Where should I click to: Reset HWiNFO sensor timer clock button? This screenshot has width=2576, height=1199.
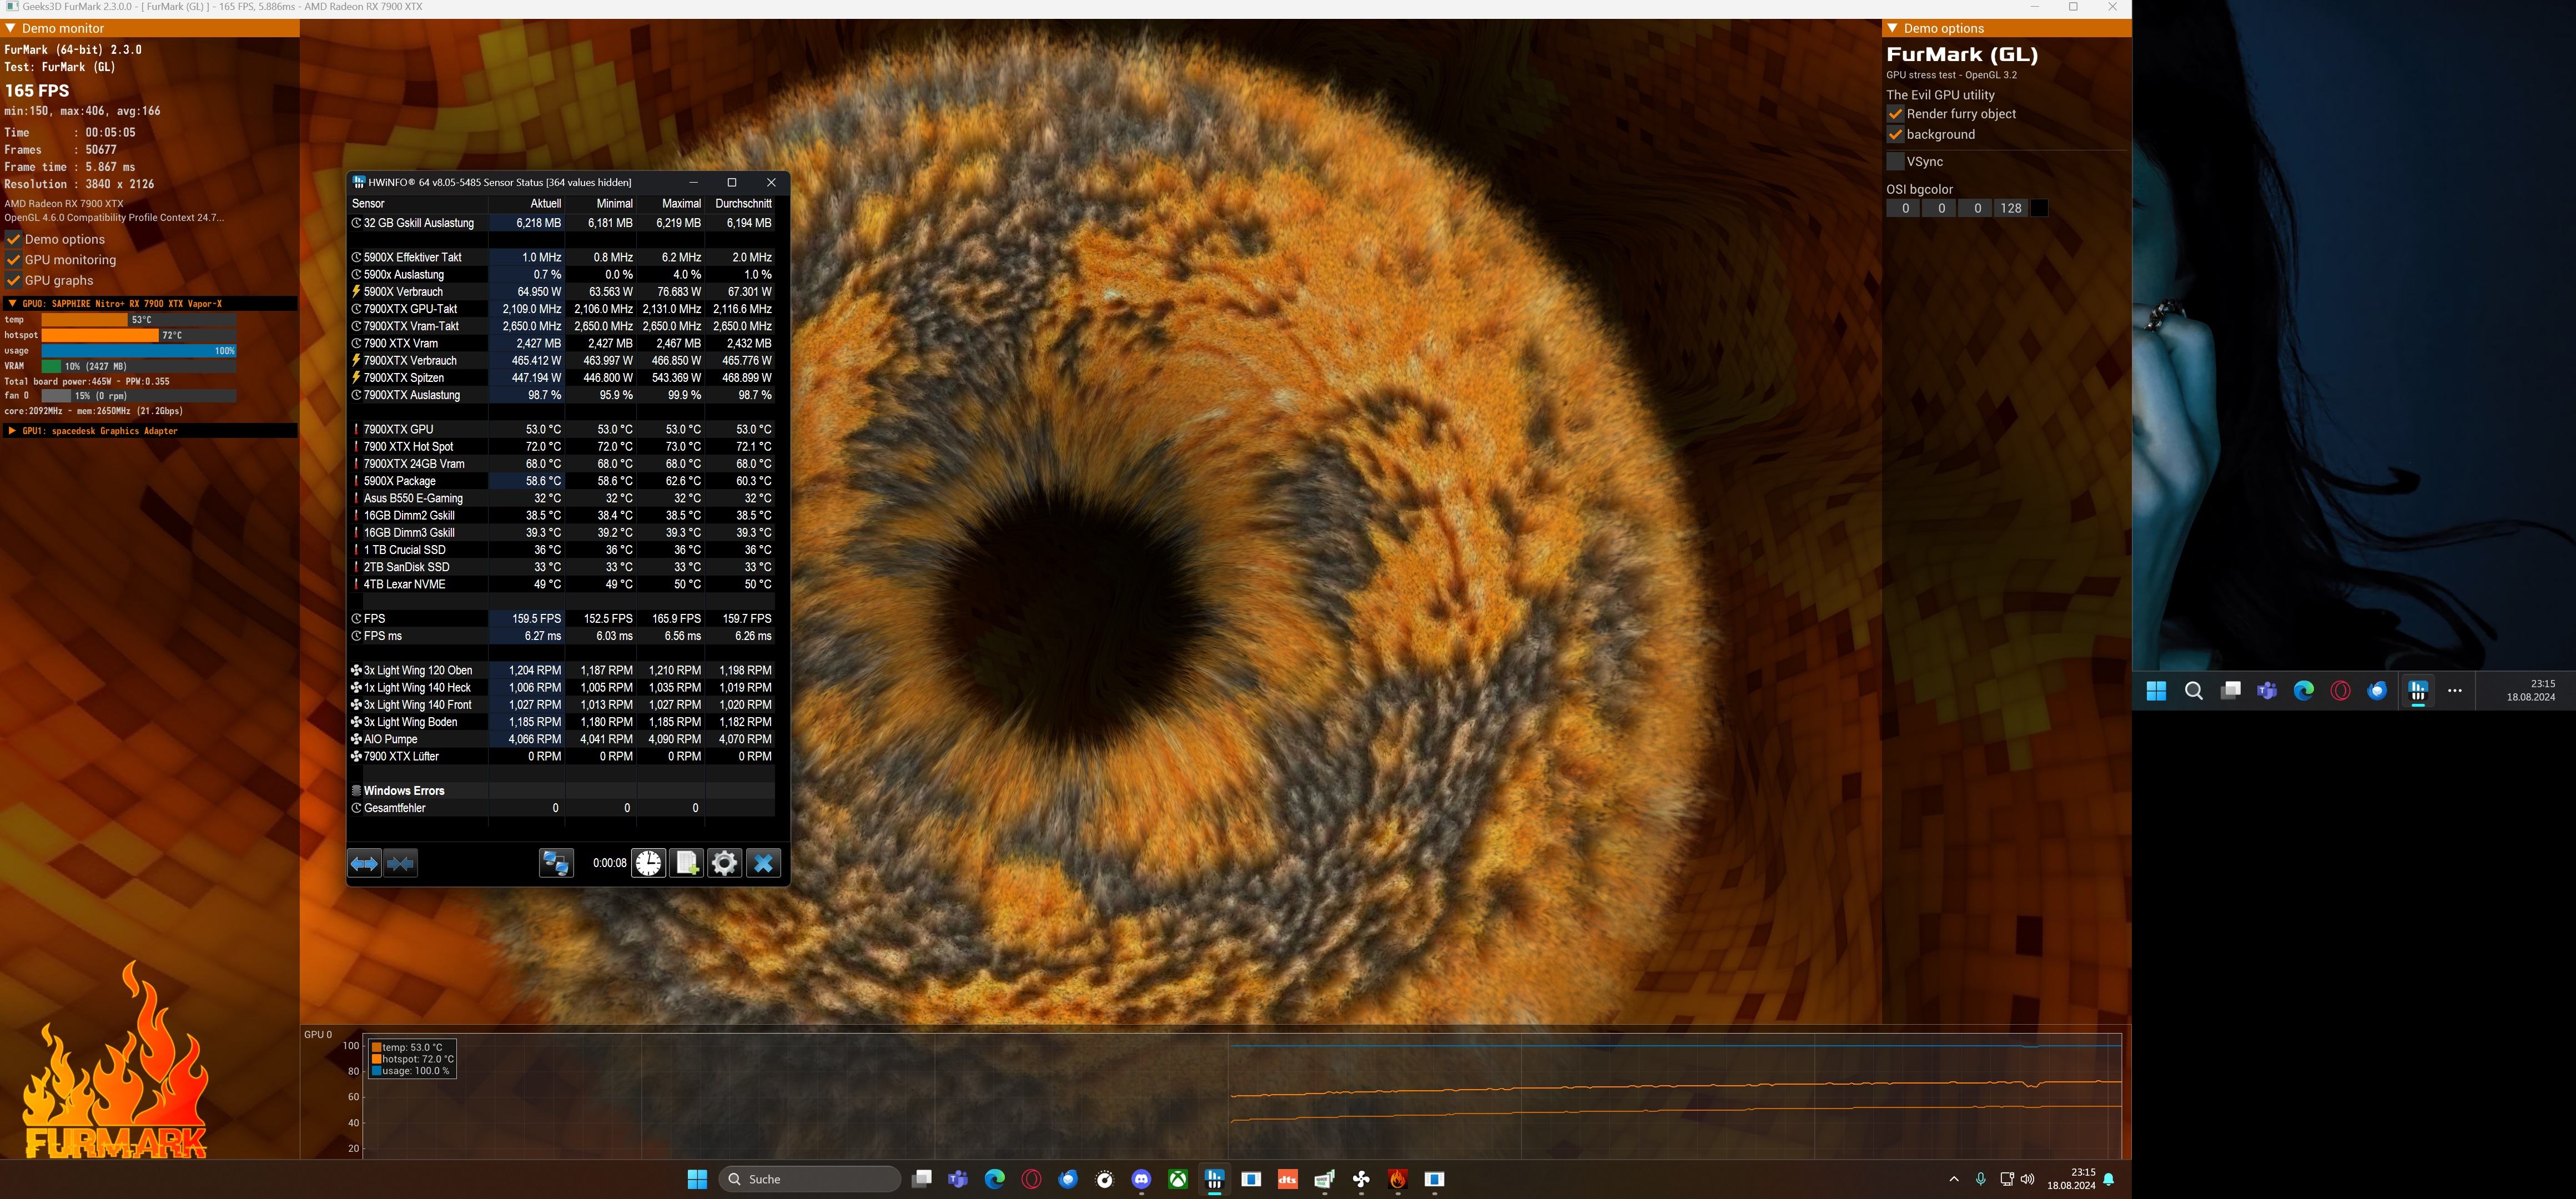(648, 863)
